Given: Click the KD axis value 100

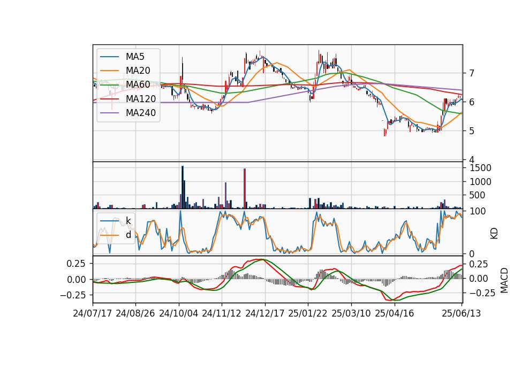Looking at the screenshot, I should pyautogui.click(x=478, y=211).
